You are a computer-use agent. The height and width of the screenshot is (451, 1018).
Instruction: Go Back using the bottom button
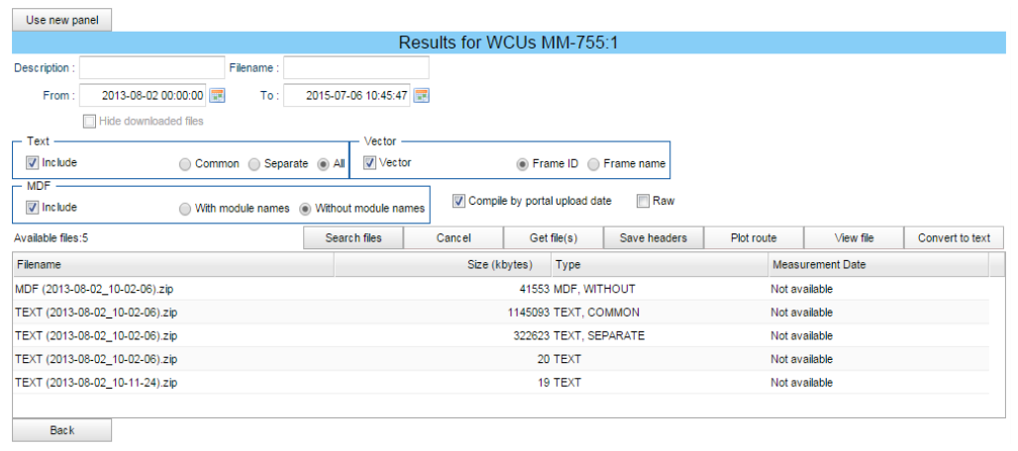point(61,430)
